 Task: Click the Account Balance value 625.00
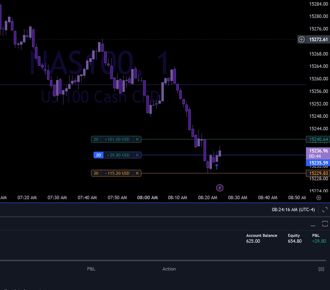click(x=253, y=241)
